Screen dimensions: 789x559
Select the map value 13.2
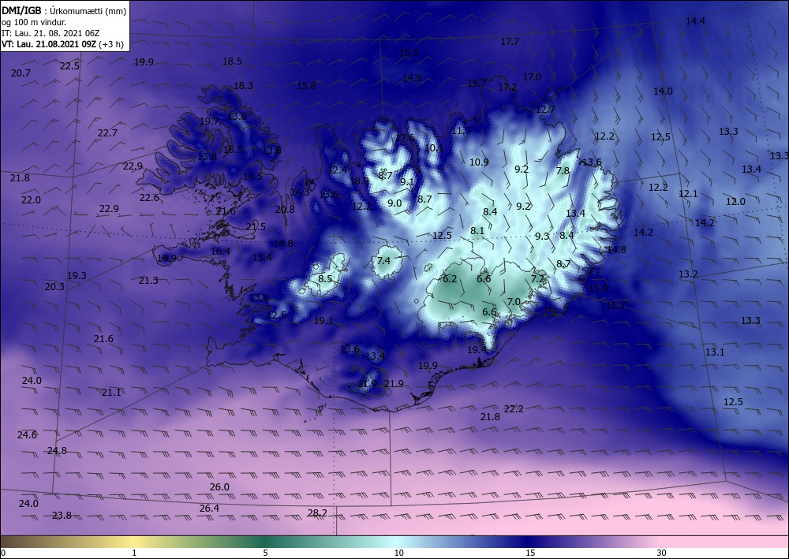click(688, 274)
